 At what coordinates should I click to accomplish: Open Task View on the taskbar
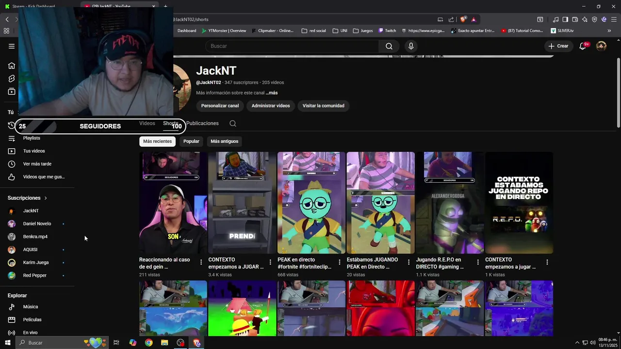[116, 343]
